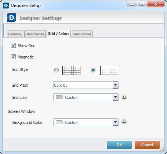
Task: Open color palette picker for Background Color
Action: [x=124, y=122]
